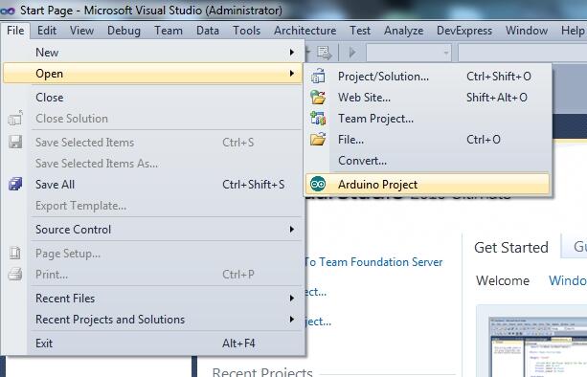The width and height of the screenshot is (587, 377).
Task: Open the Team menu
Action: [x=169, y=31]
